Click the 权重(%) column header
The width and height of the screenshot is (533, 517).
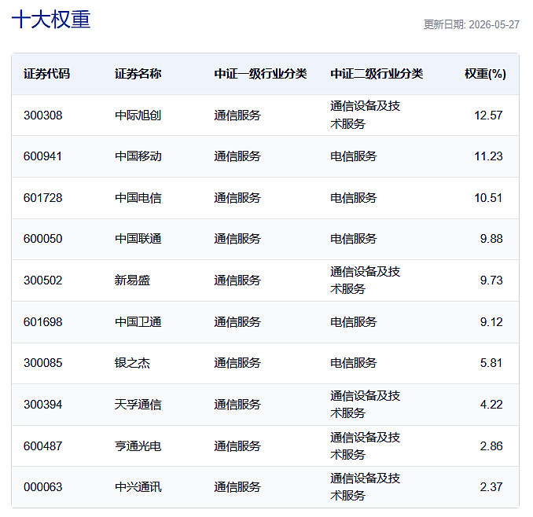[485, 74]
